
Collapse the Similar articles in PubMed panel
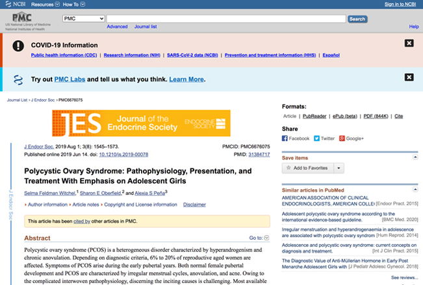(x=415, y=189)
